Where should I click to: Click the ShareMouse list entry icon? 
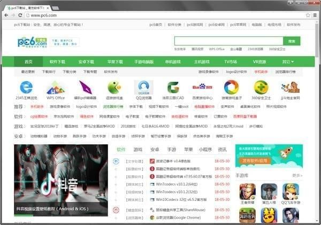(152, 210)
